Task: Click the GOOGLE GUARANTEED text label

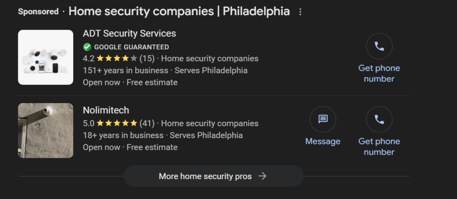Action: coord(131,47)
